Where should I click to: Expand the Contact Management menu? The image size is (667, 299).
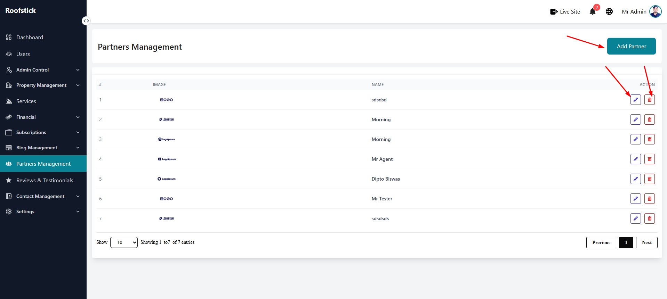(43, 196)
